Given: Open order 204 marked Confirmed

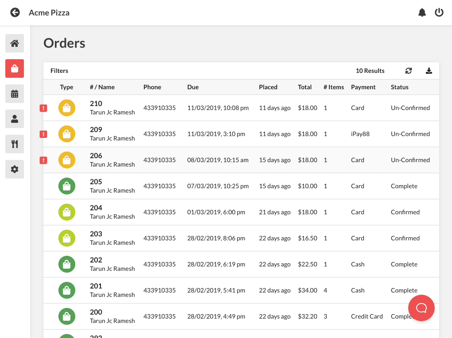Looking at the screenshot, I should [241, 212].
